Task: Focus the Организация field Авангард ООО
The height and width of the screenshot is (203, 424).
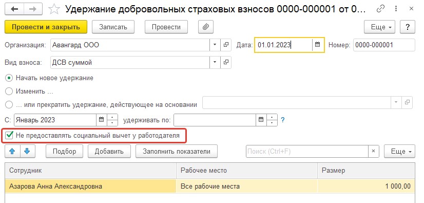Action: [x=130, y=45]
